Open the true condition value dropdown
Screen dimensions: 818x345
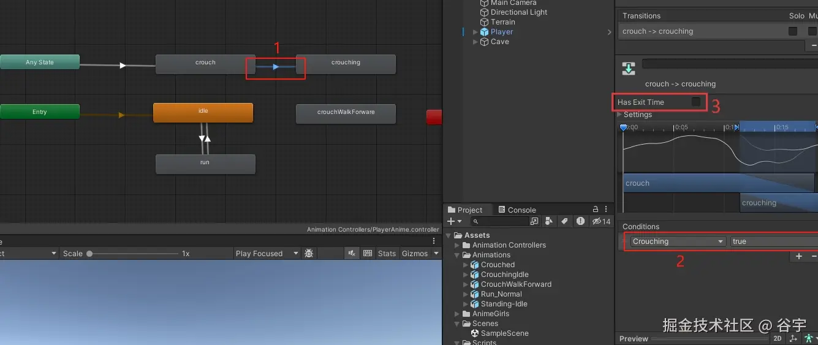pos(774,241)
